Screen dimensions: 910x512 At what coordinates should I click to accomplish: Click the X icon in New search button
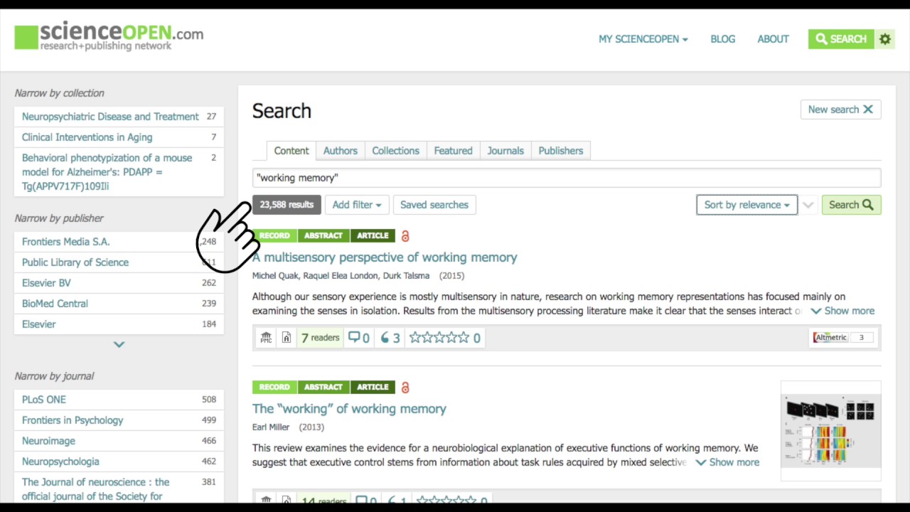tap(868, 110)
